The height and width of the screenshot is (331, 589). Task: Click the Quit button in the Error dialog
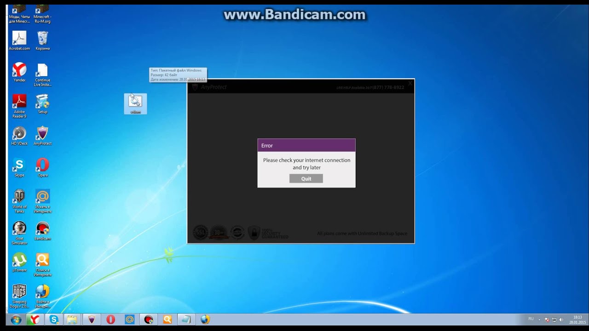(x=306, y=178)
